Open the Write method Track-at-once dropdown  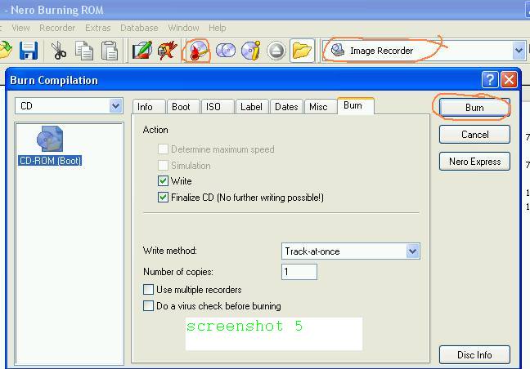(413, 251)
